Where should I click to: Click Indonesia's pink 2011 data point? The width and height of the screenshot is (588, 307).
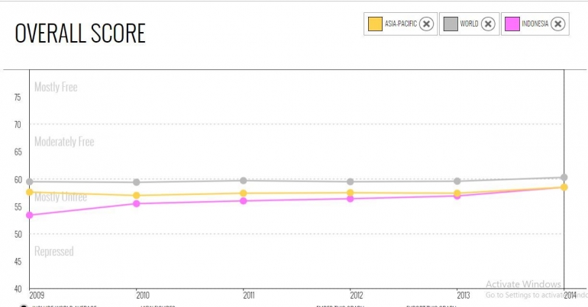pos(243,201)
